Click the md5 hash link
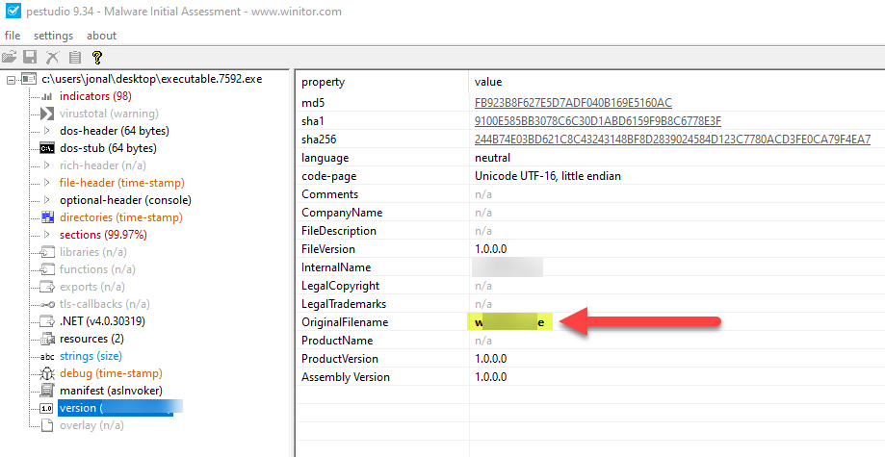885x457 pixels. [x=573, y=102]
